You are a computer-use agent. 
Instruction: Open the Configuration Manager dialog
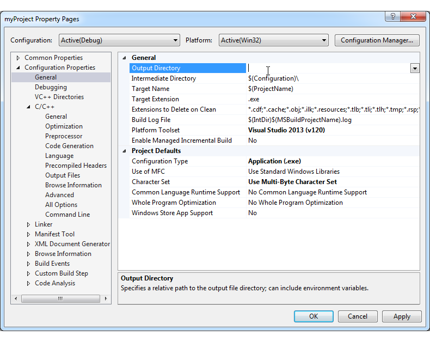click(x=377, y=40)
